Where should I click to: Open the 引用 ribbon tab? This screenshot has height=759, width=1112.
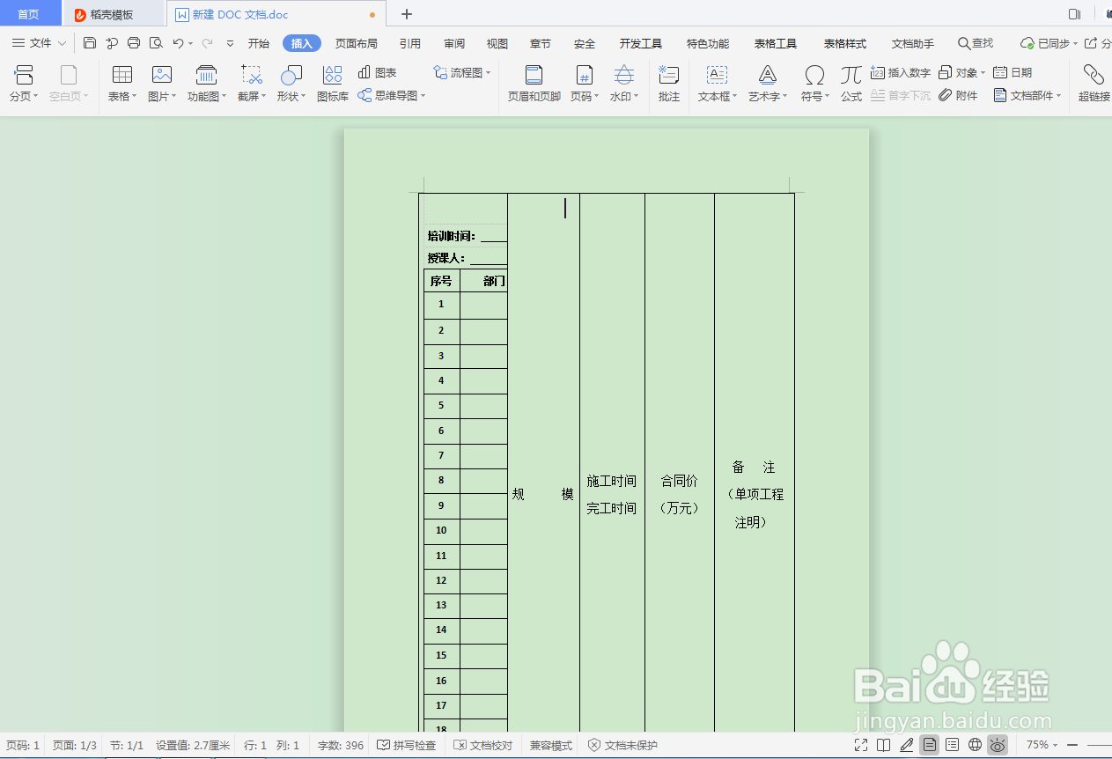coord(409,43)
